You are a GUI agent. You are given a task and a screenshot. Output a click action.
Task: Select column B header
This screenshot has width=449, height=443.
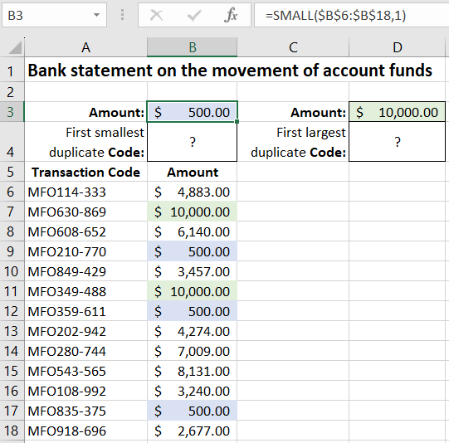(x=193, y=47)
